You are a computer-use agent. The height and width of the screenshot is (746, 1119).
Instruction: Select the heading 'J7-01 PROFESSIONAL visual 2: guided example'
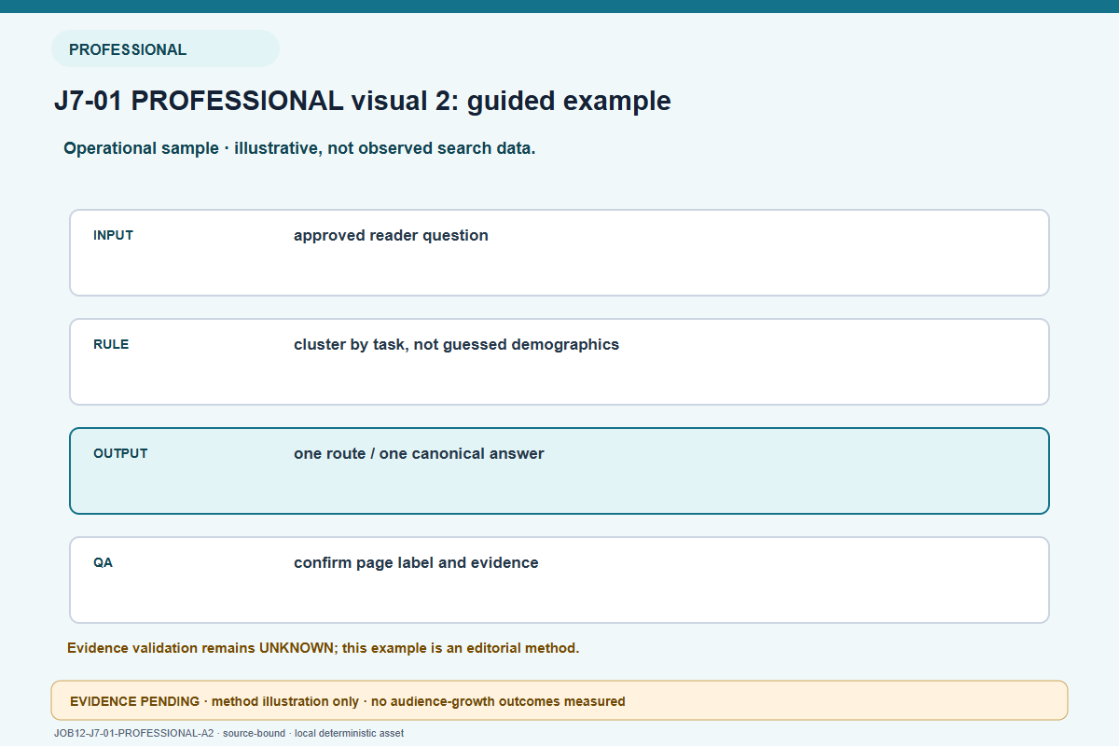tap(363, 101)
